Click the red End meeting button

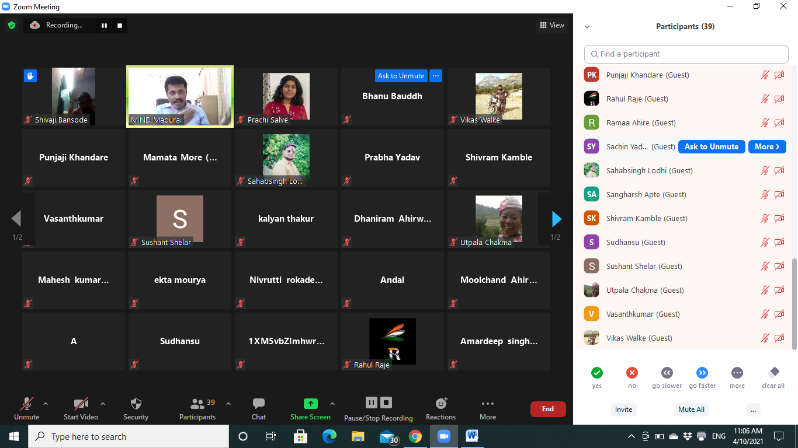[x=547, y=409]
